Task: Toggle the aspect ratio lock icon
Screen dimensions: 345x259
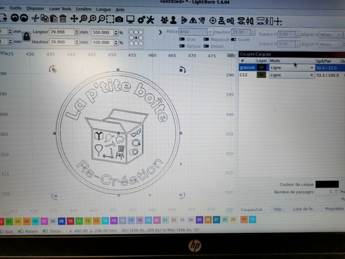Action: 26,36
